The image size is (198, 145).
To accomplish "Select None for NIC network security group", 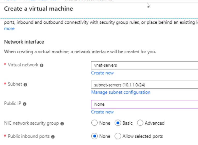I will [x=94, y=123].
